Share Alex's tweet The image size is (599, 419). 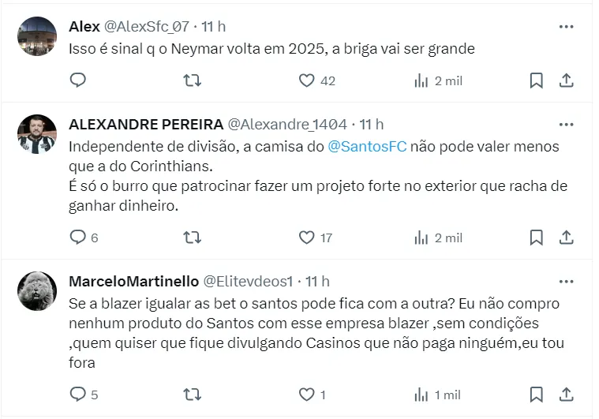tap(566, 80)
